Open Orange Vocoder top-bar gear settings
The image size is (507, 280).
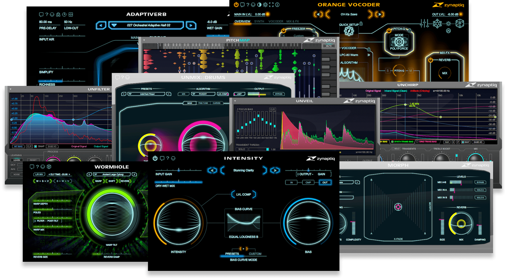[x=265, y=5]
